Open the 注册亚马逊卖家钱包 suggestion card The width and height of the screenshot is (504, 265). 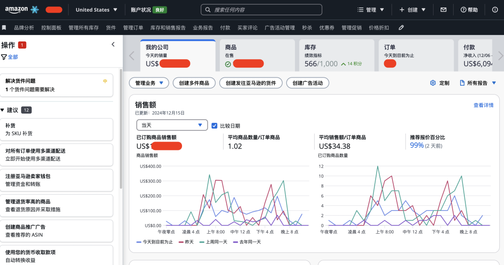click(56, 180)
